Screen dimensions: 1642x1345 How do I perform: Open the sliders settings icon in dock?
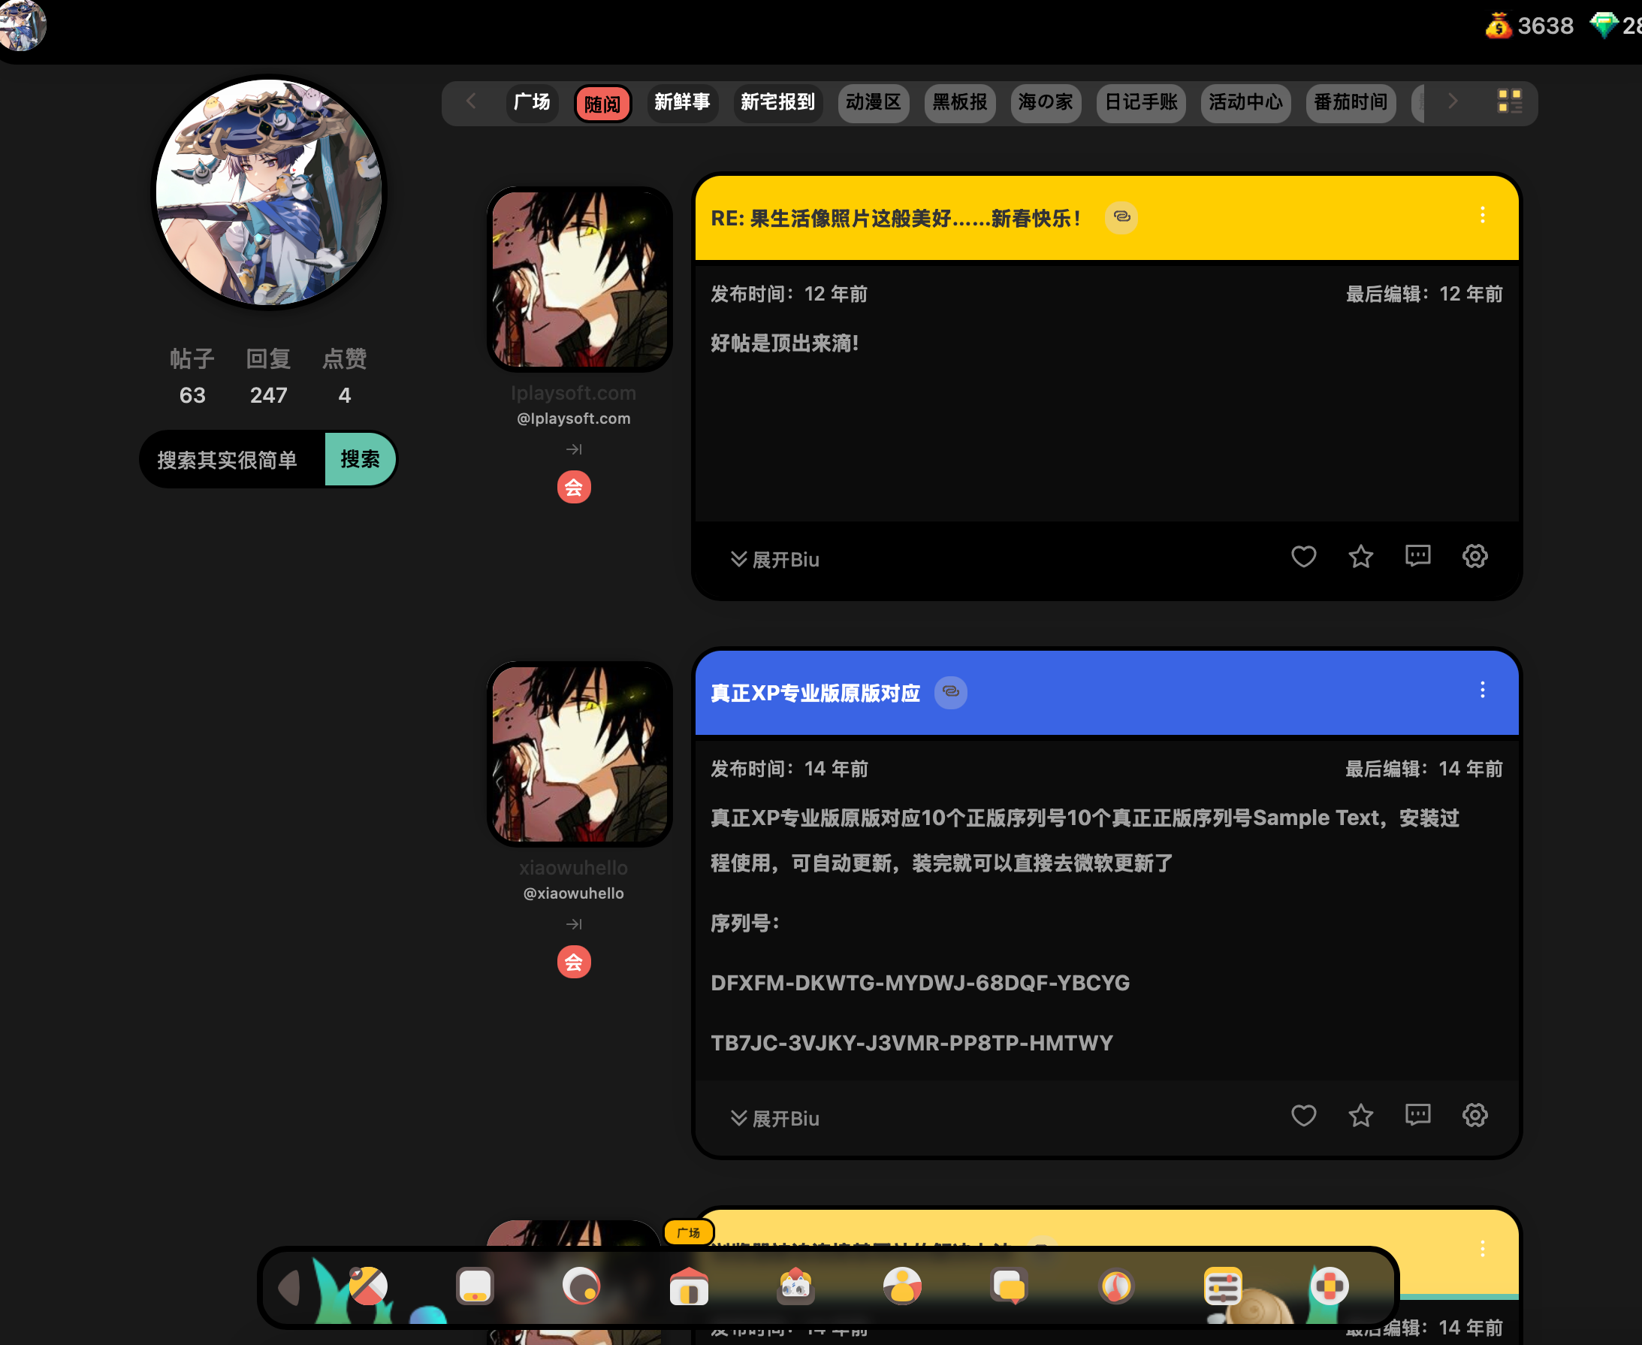tap(1223, 1288)
